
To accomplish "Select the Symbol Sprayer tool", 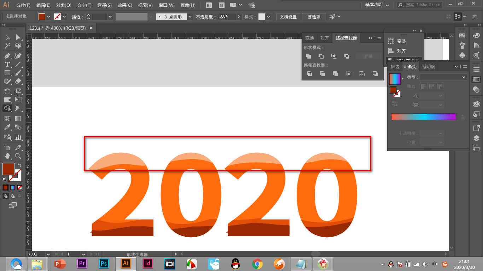I will point(7,137).
